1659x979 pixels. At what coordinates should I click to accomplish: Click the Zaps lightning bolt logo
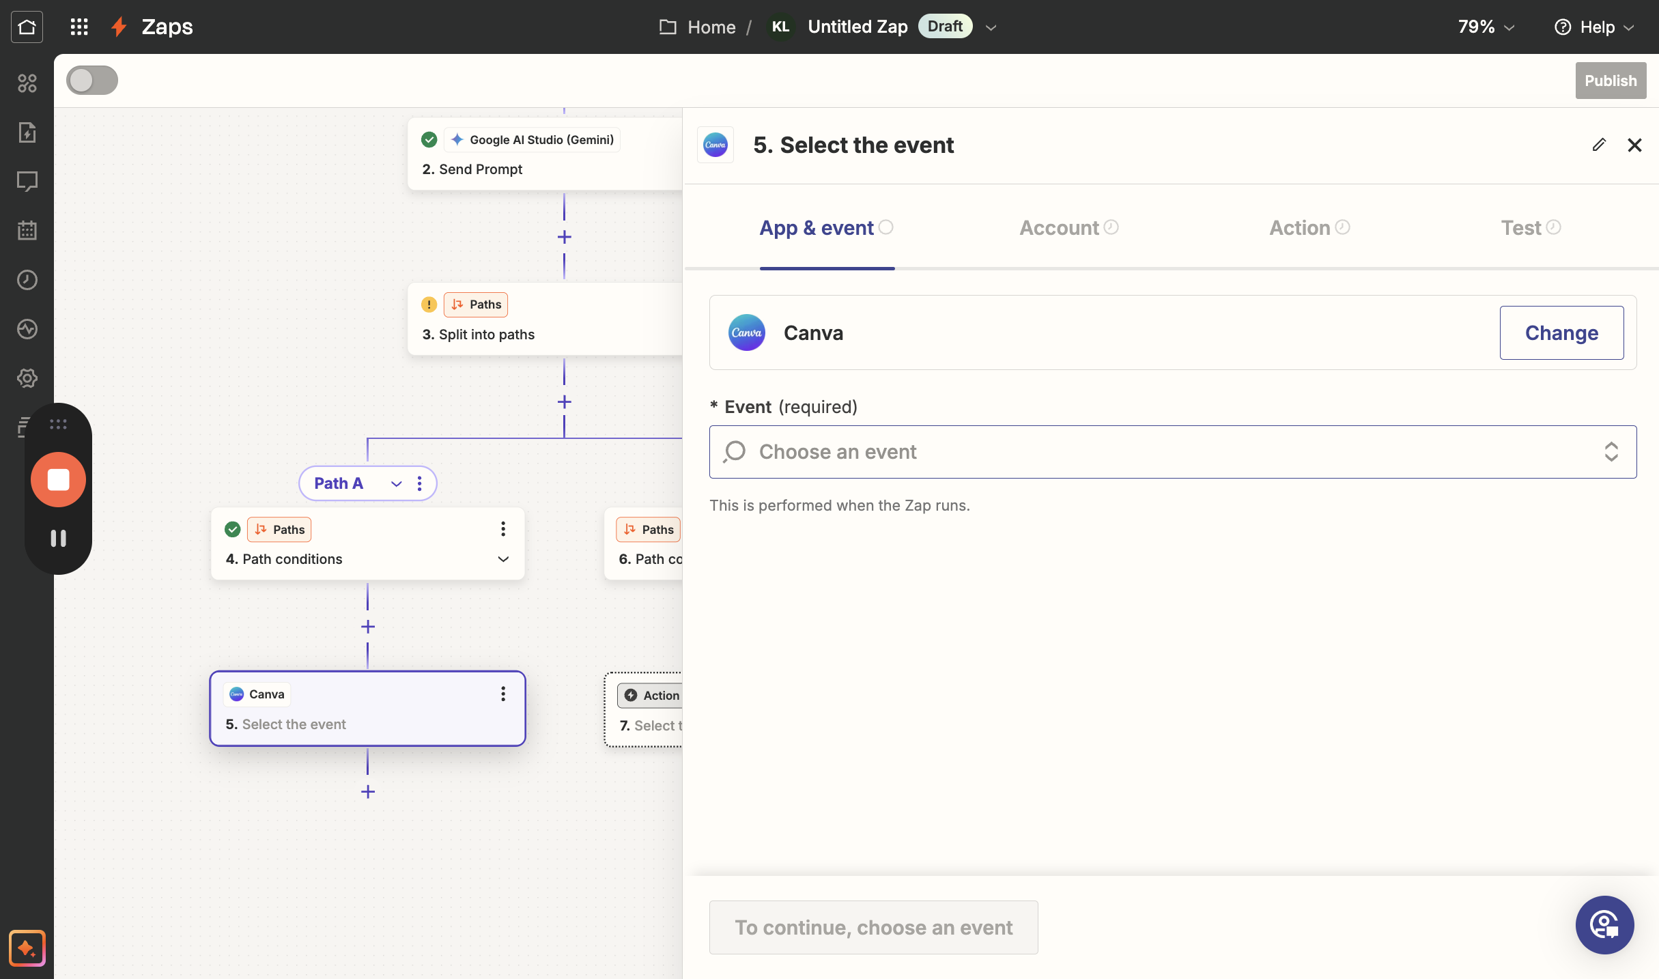coord(119,27)
